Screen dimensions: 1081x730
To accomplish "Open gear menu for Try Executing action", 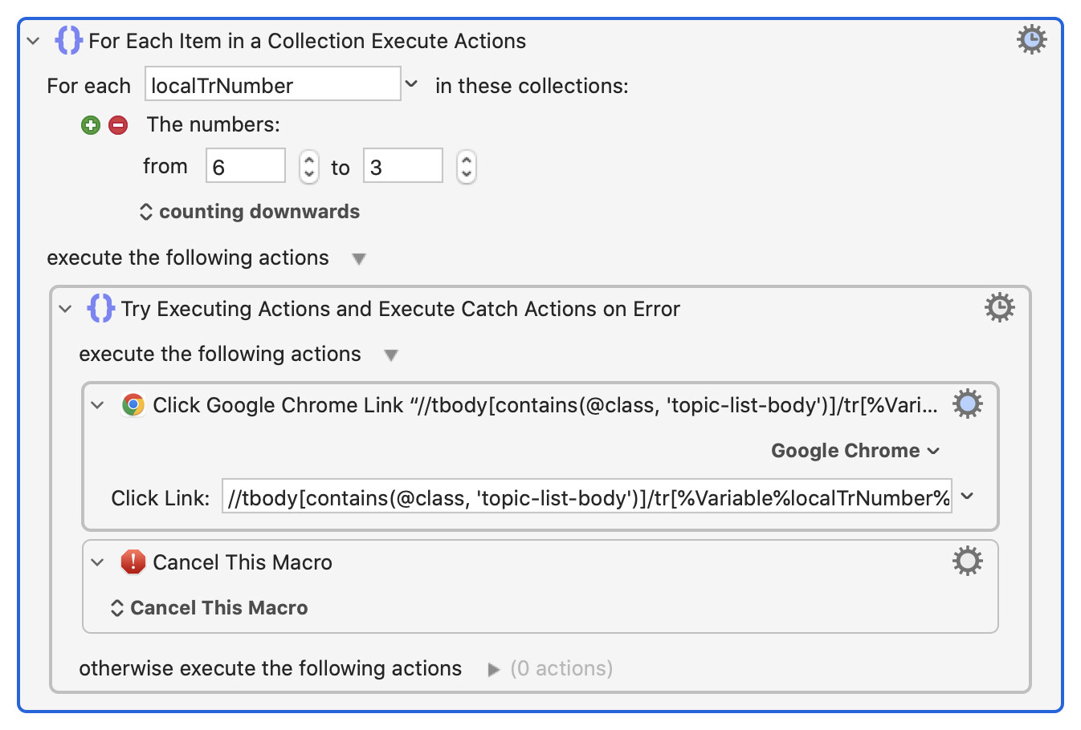I will point(999,307).
